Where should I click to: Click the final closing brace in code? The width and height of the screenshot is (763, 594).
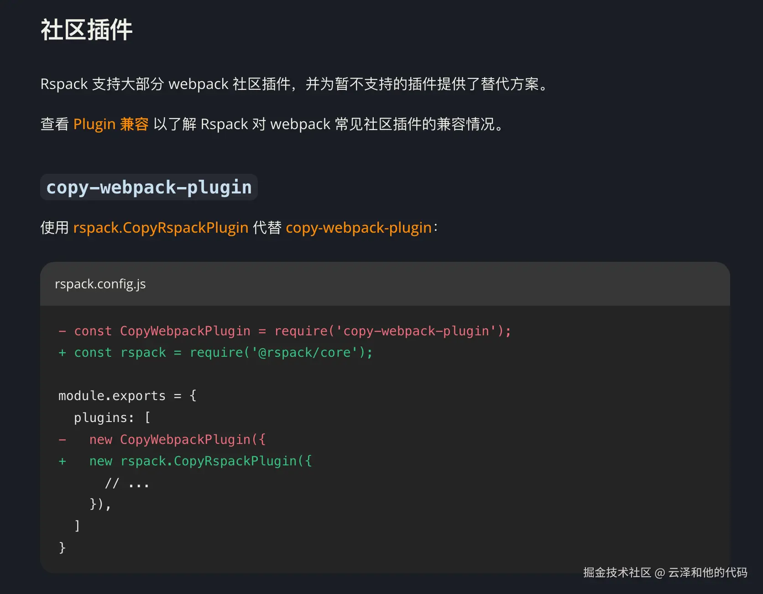(62, 547)
